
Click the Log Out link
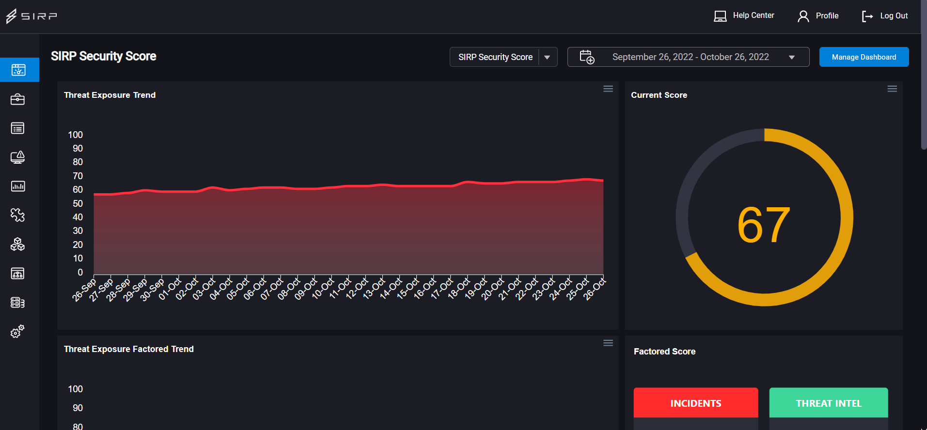click(x=894, y=15)
